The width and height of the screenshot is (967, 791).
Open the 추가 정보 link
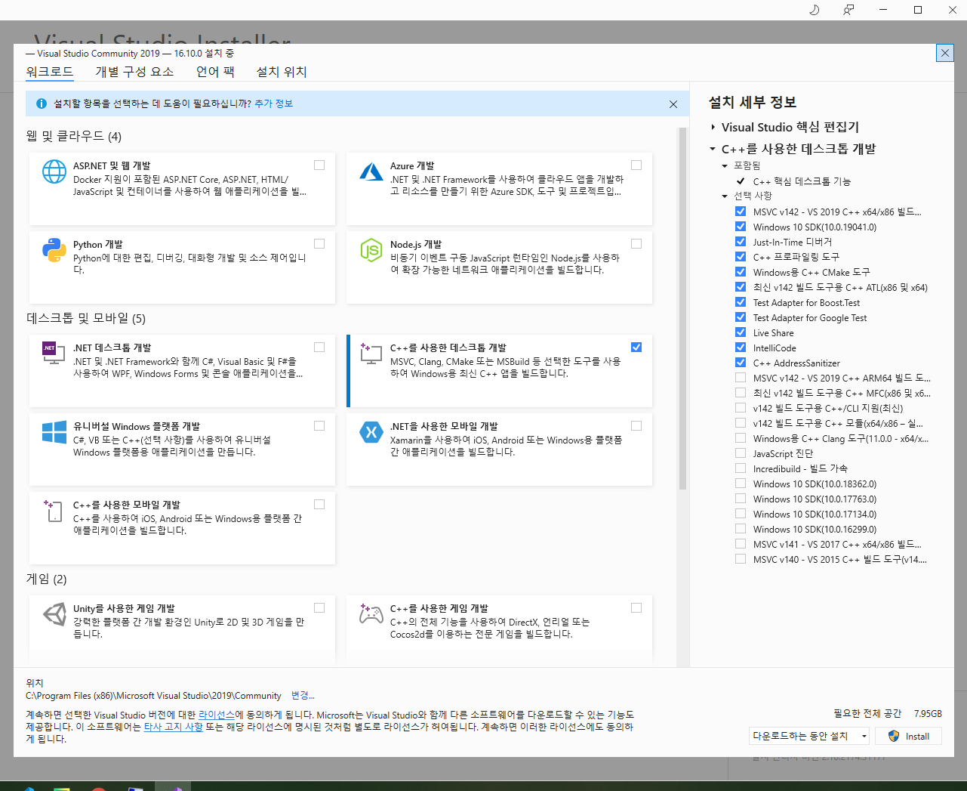tap(273, 104)
